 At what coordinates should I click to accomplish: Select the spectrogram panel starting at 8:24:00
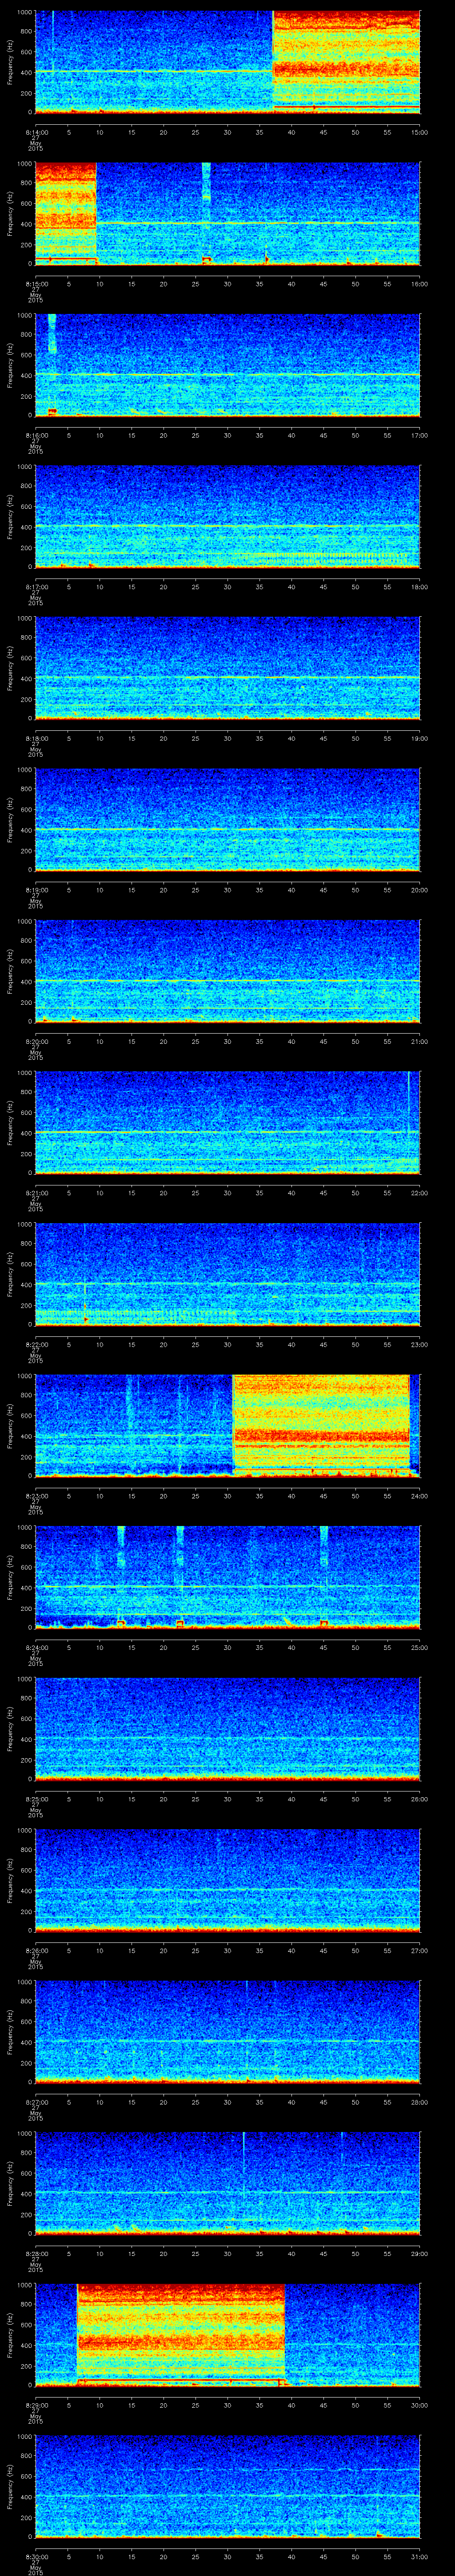click(x=227, y=1578)
